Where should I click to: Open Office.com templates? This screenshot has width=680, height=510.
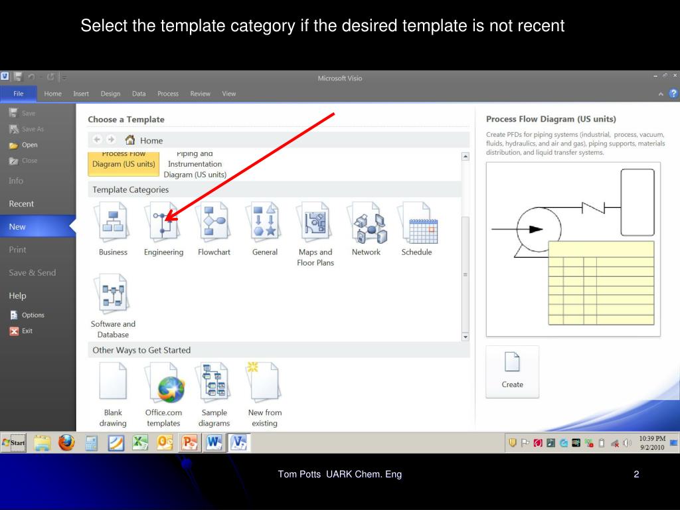coord(163,394)
